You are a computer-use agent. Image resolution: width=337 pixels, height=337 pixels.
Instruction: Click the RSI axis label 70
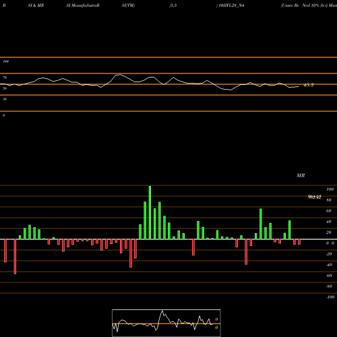tap(5, 78)
